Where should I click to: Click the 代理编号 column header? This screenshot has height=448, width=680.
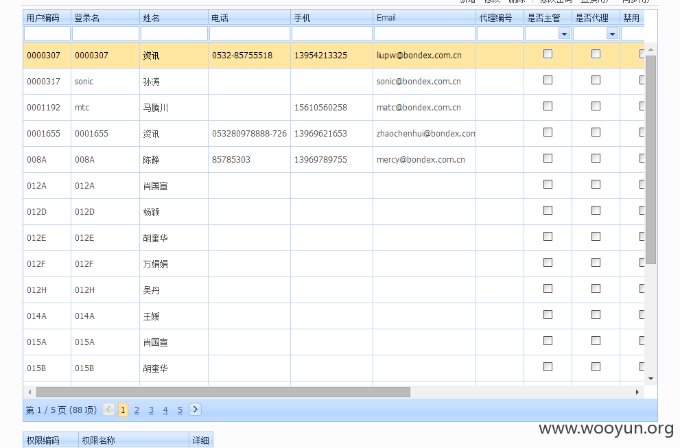(500, 18)
